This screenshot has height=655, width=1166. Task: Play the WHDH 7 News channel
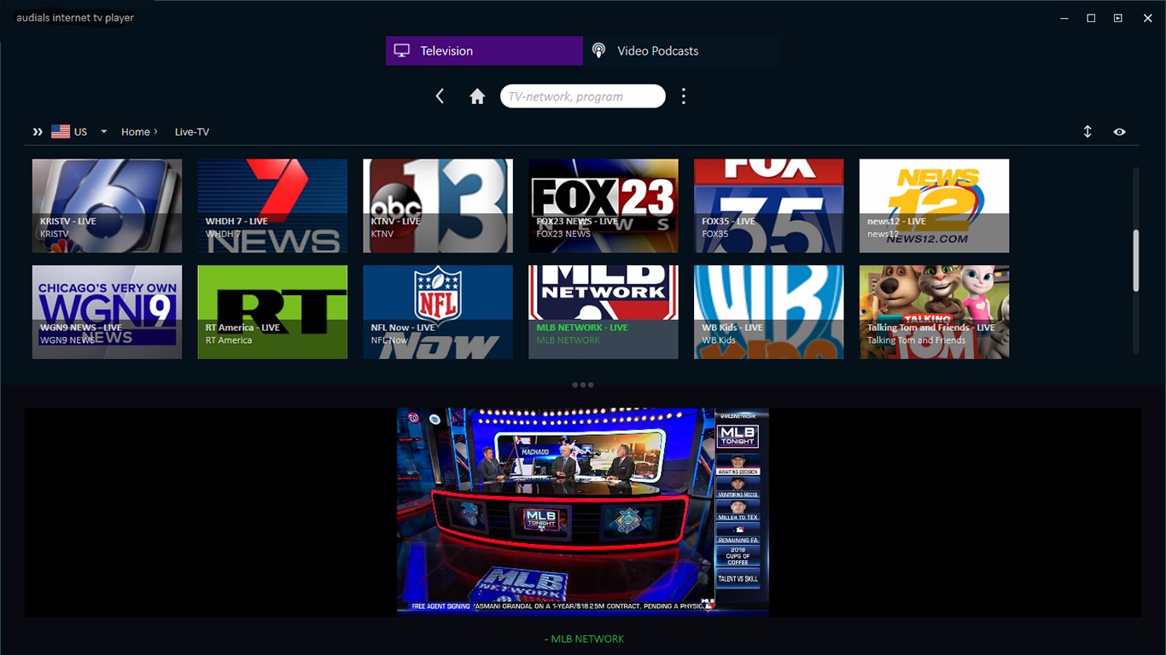[x=272, y=206]
